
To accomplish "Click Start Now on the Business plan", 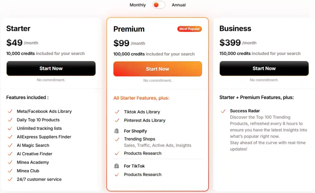I will (x=264, y=68).
